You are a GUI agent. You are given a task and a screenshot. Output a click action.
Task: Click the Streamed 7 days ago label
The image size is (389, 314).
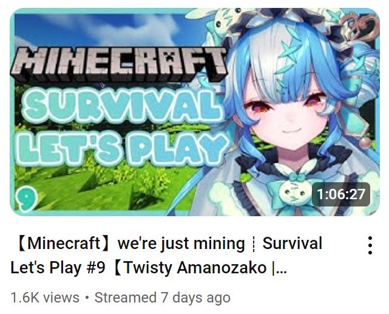(162, 298)
